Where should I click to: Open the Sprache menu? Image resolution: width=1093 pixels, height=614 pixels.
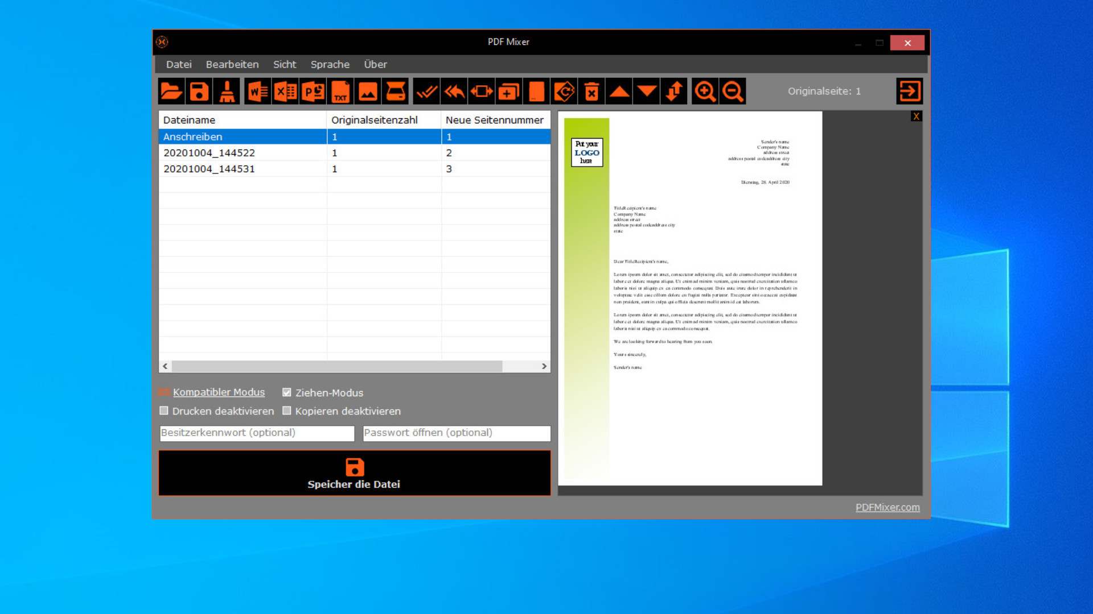pos(330,64)
